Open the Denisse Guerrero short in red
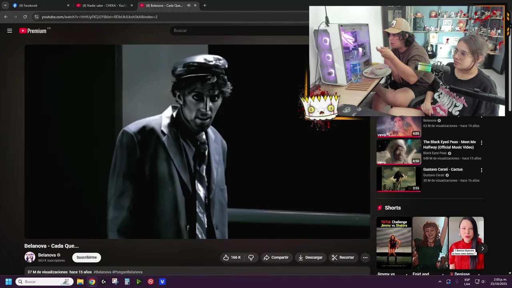Viewport: 512px width, 288px height. click(x=466, y=243)
